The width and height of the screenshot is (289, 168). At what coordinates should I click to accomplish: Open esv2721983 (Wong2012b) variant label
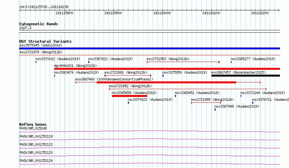pyautogui.click(x=168, y=59)
